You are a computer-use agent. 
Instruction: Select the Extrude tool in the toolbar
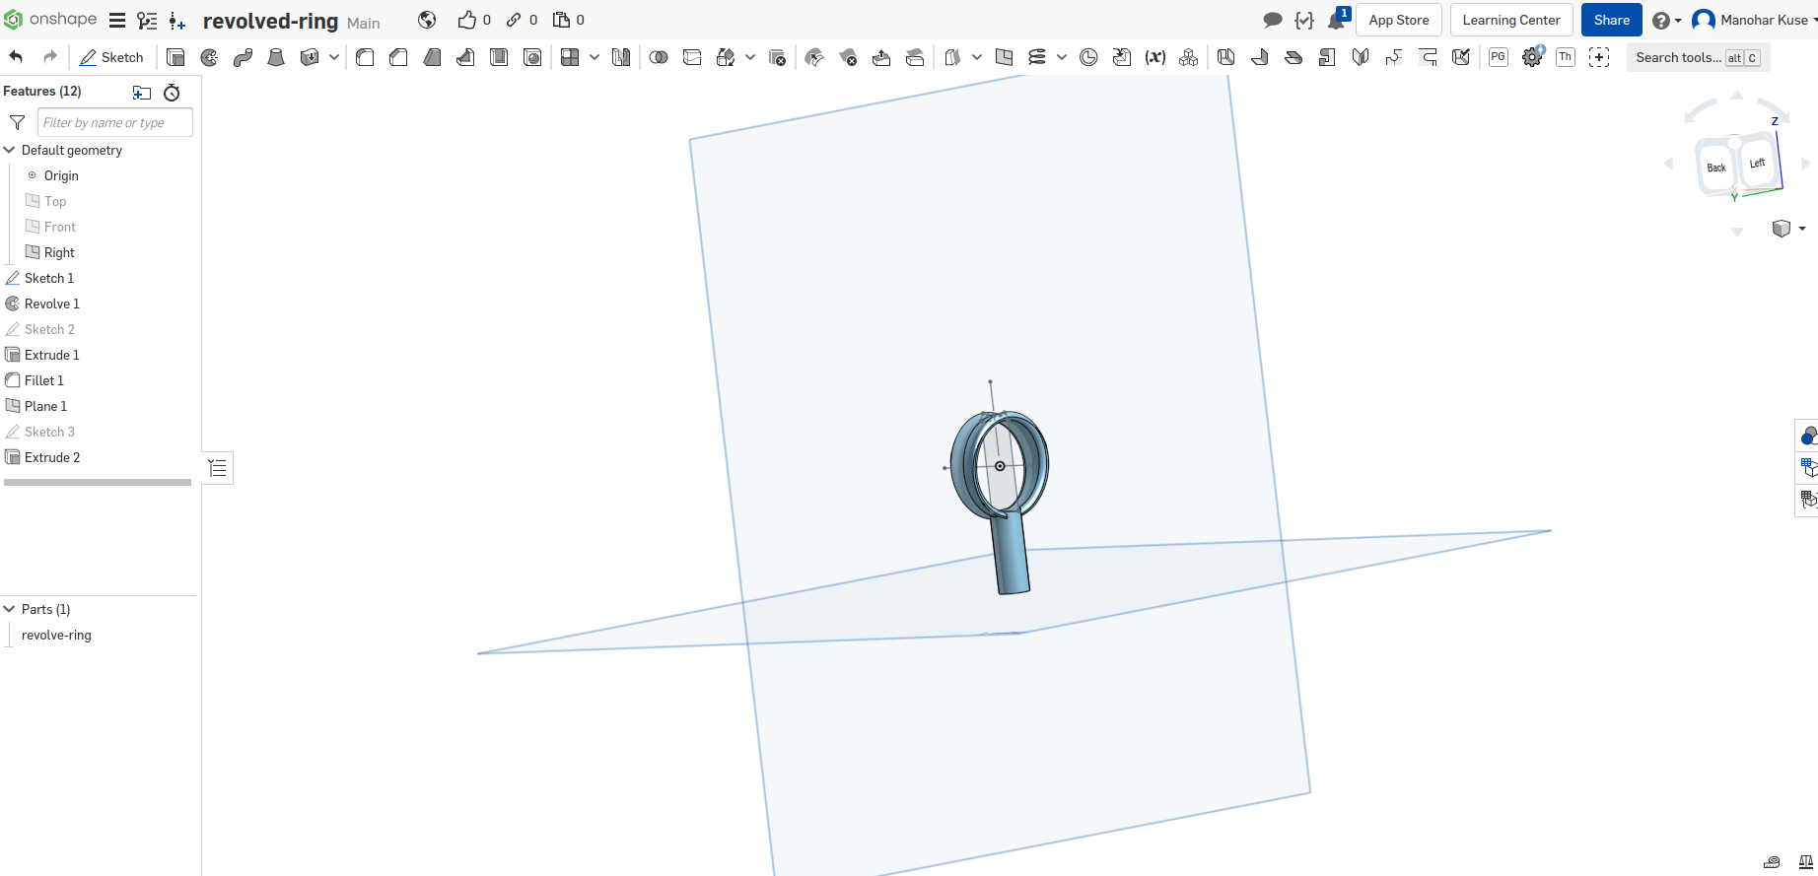pyautogui.click(x=175, y=57)
